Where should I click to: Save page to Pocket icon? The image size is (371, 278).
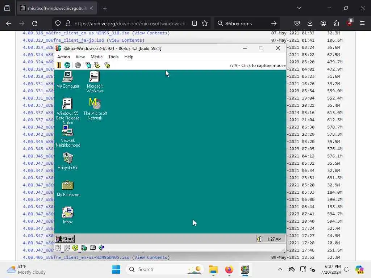[x=297, y=23]
